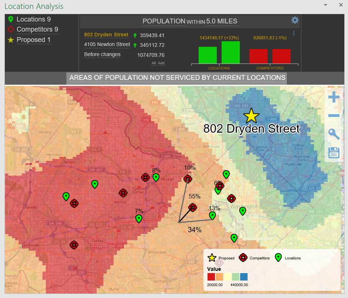Click the green location pin marked 7%
The width and height of the screenshot is (348, 298).
(x=139, y=218)
